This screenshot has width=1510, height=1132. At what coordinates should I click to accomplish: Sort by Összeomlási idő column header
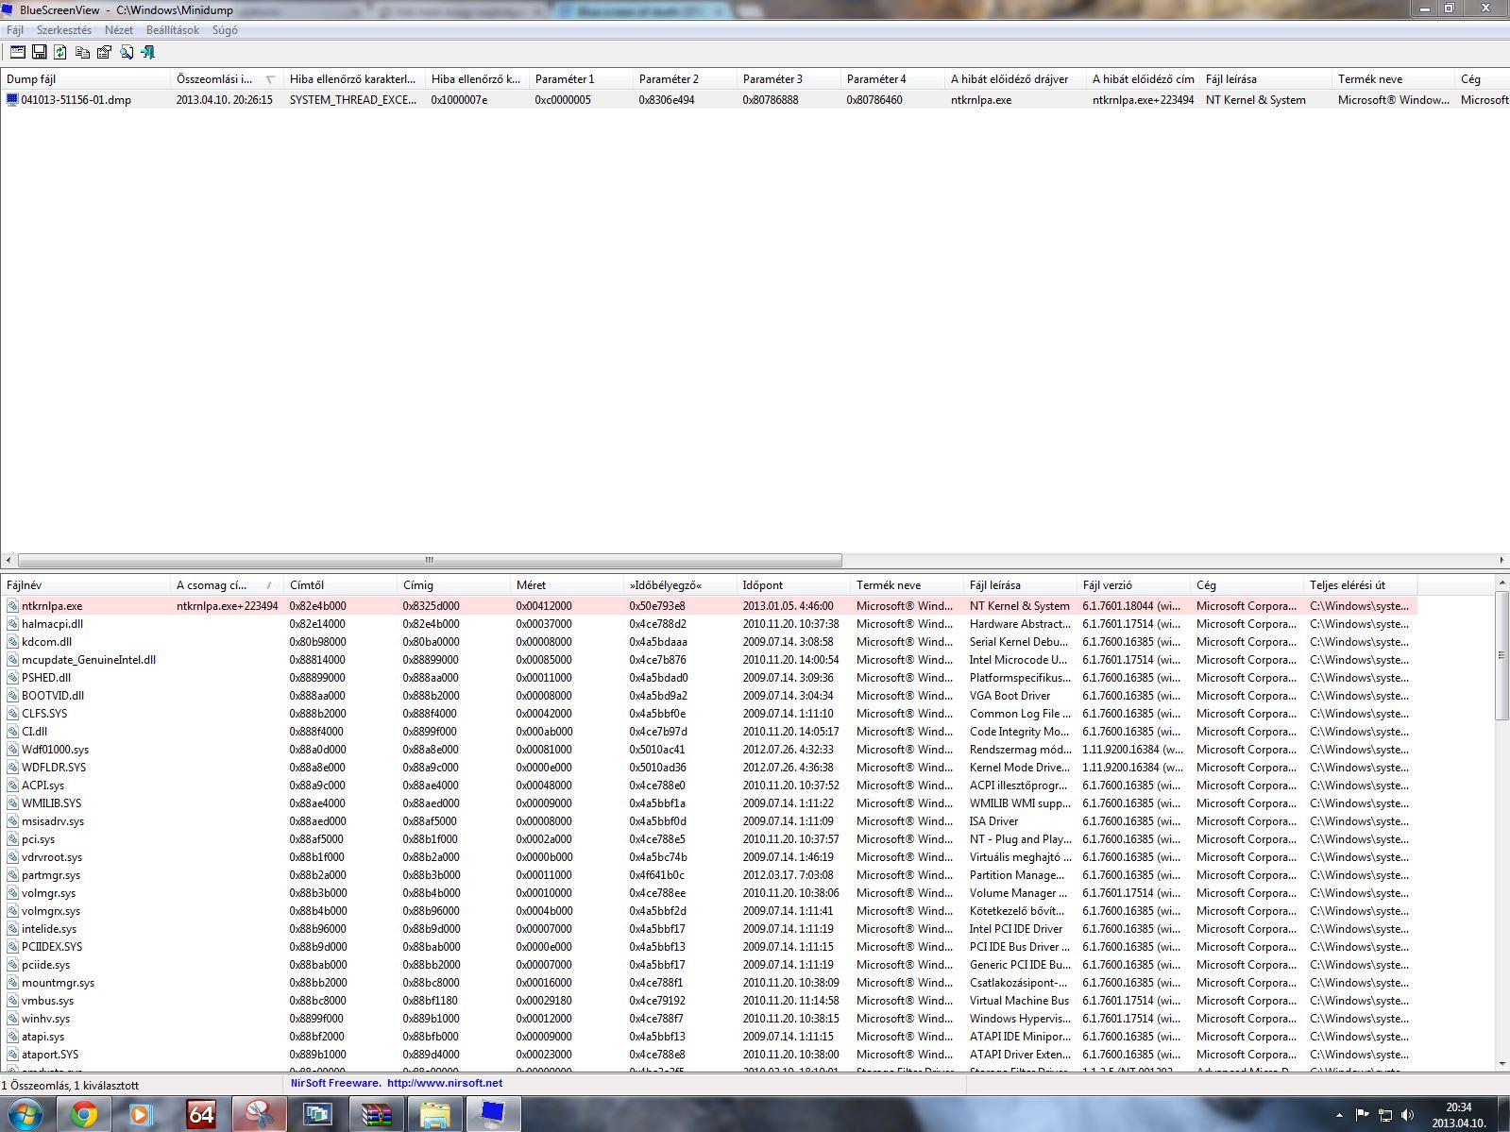click(227, 79)
